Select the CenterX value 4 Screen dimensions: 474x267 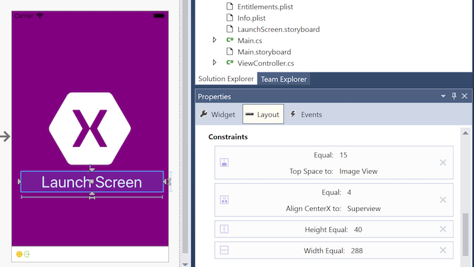(x=349, y=192)
